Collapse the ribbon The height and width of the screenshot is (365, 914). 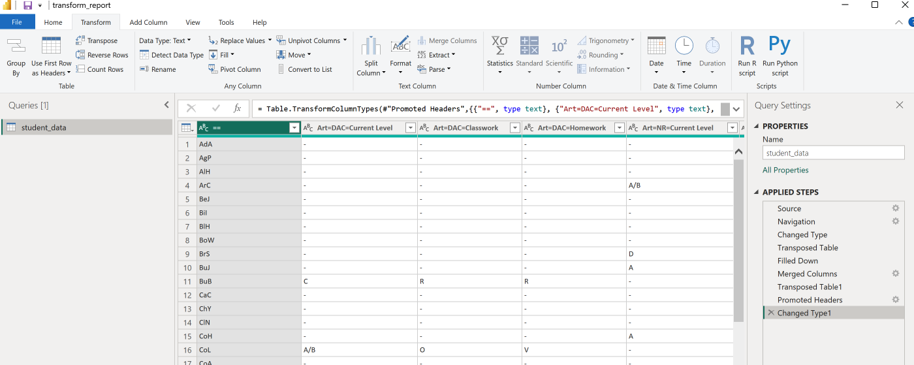899,22
